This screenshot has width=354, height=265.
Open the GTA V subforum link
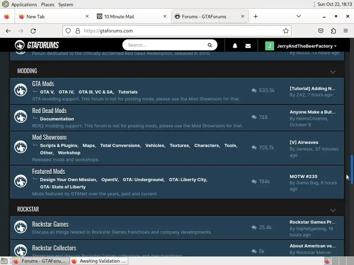tap(47, 92)
